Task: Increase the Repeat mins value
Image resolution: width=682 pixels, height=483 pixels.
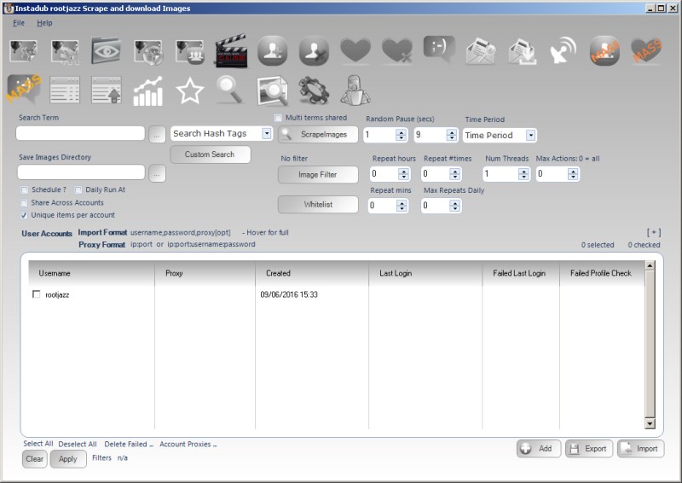Action: pyautogui.click(x=402, y=203)
